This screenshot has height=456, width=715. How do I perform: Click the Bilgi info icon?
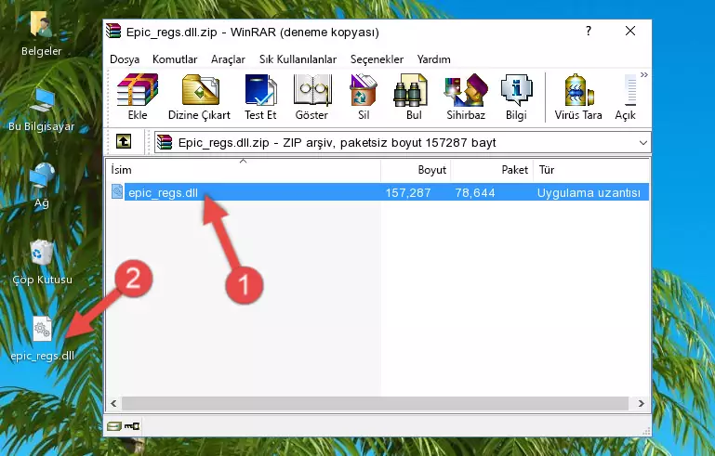[x=516, y=97]
